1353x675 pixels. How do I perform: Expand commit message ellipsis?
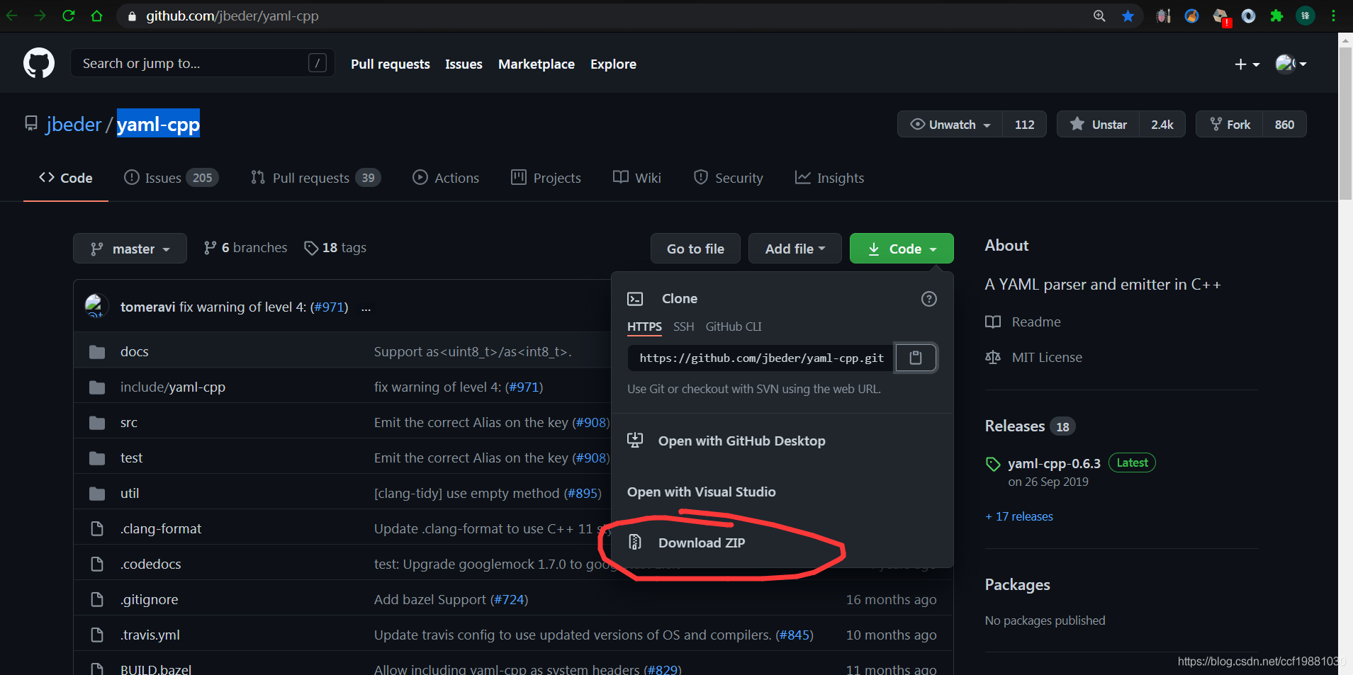point(366,308)
